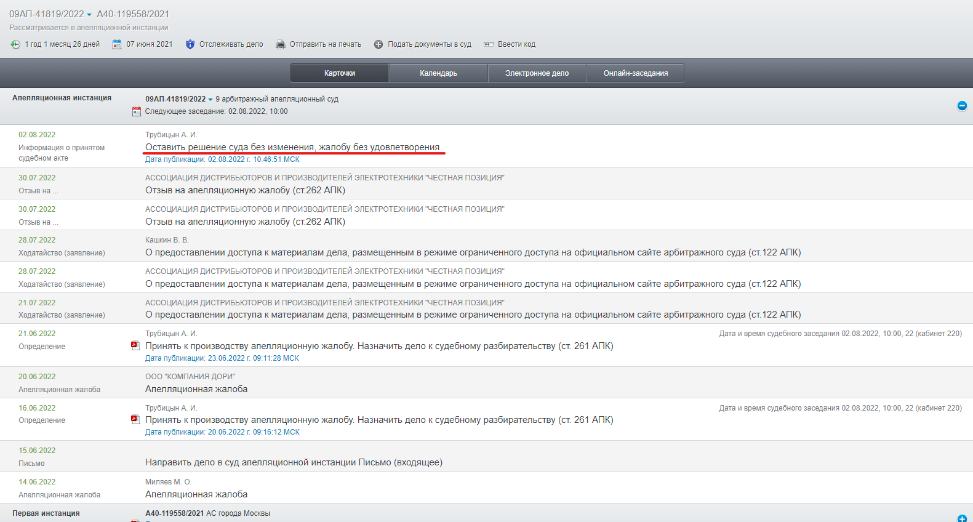
Task: Click the case duration clock icon
Action: coord(15,44)
